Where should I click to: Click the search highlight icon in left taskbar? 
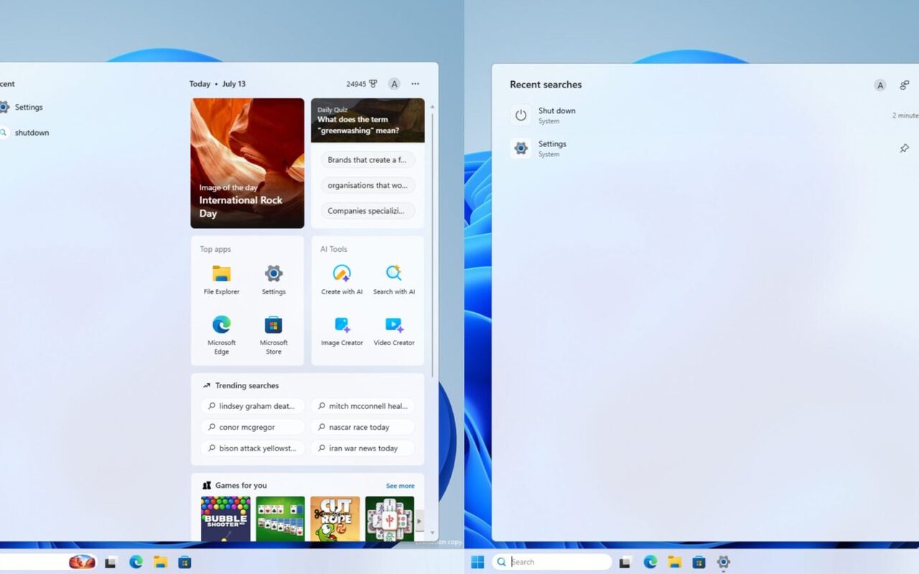tap(82, 562)
